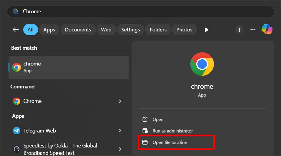The image size is (281, 156).
Task: Open Speedtest by Ookla result
Action: pyautogui.click(x=69, y=149)
